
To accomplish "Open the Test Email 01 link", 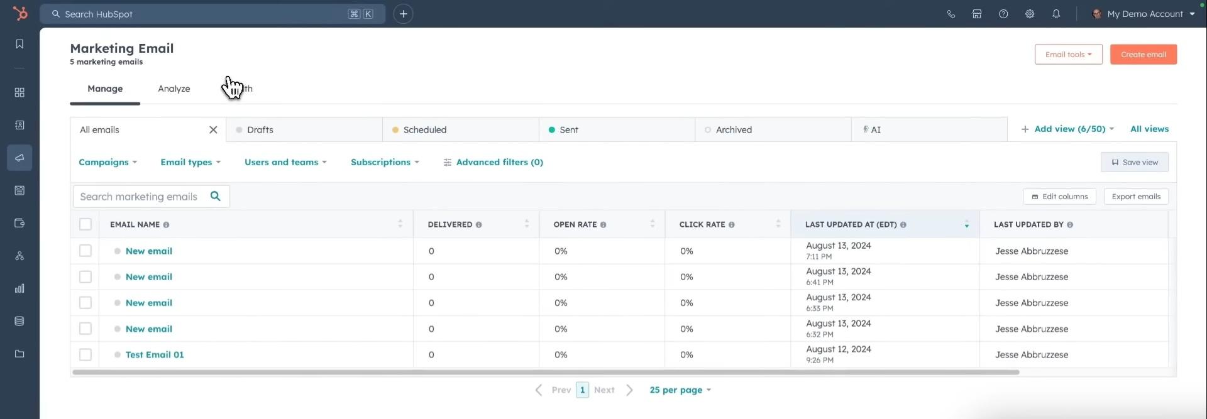I will click(155, 355).
